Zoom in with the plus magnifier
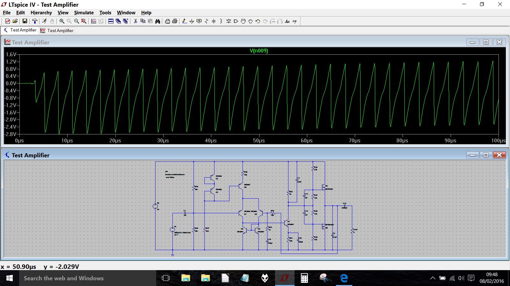This screenshot has height=286, width=510. click(62, 21)
